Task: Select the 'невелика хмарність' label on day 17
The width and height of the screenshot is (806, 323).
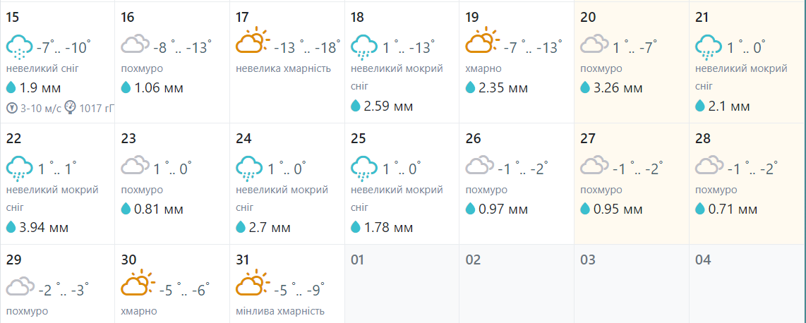Action: (x=283, y=69)
